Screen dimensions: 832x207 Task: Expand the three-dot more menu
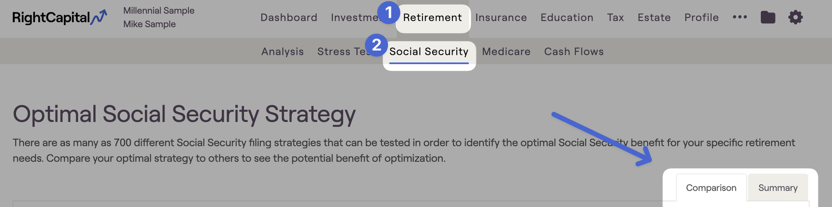(740, 17)
